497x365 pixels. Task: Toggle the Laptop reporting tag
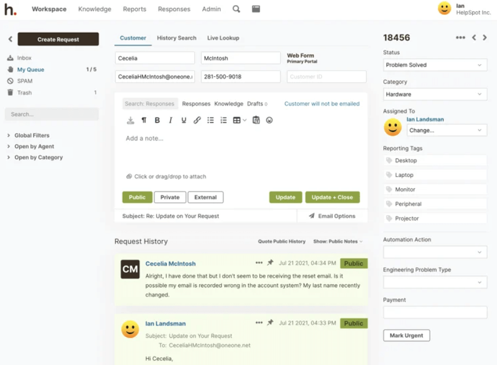coord(435,175)
